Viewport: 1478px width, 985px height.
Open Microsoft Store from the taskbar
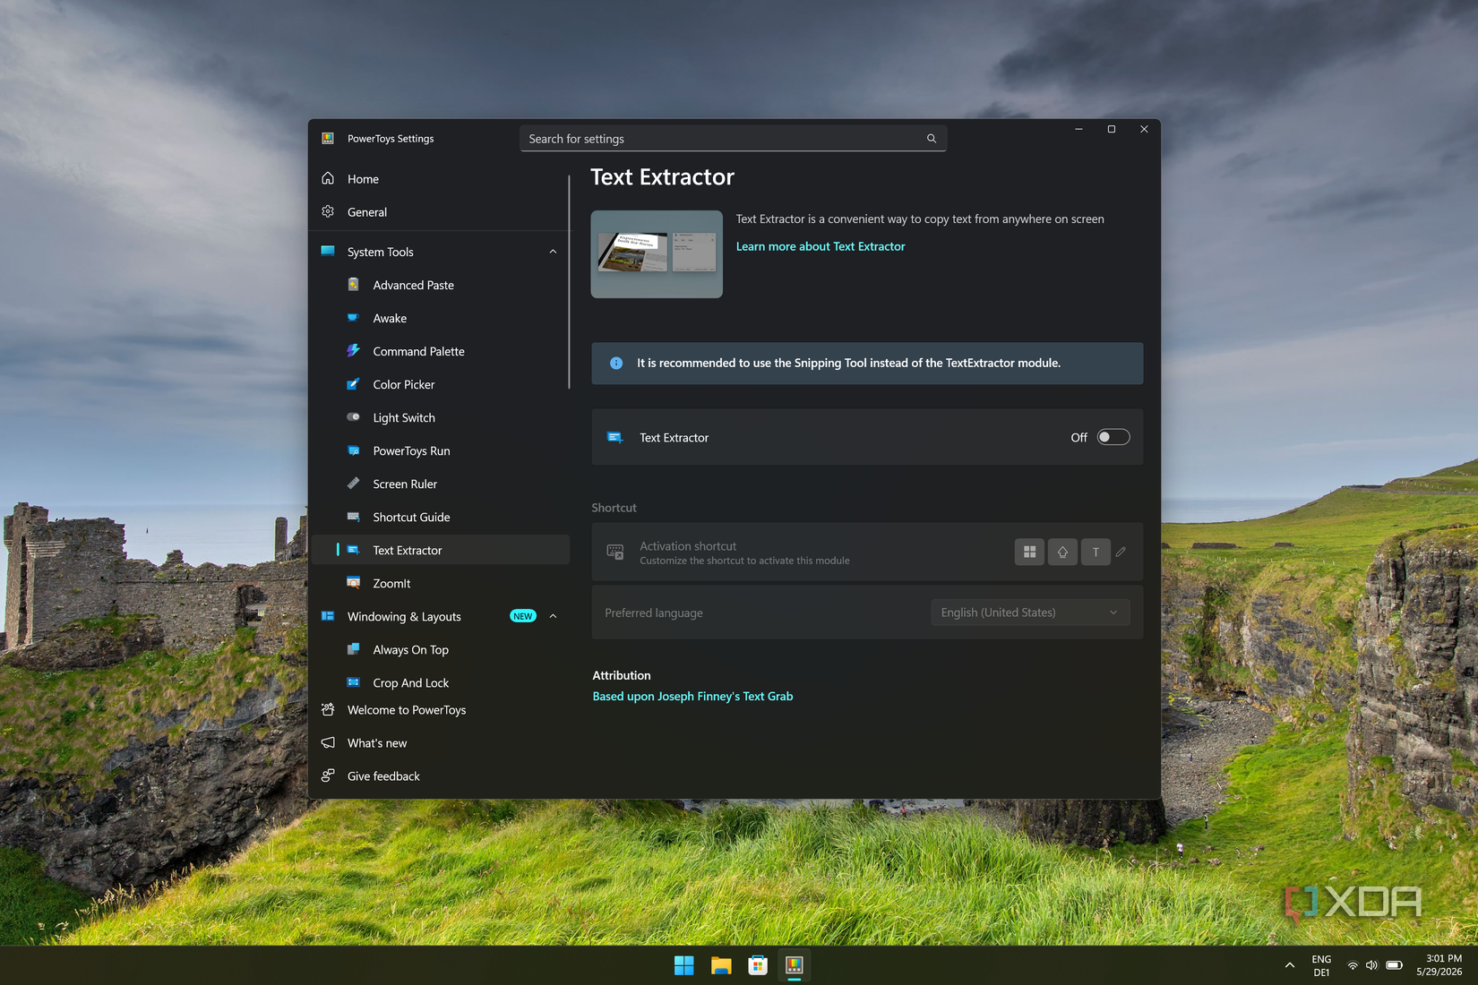coord(758,965)
